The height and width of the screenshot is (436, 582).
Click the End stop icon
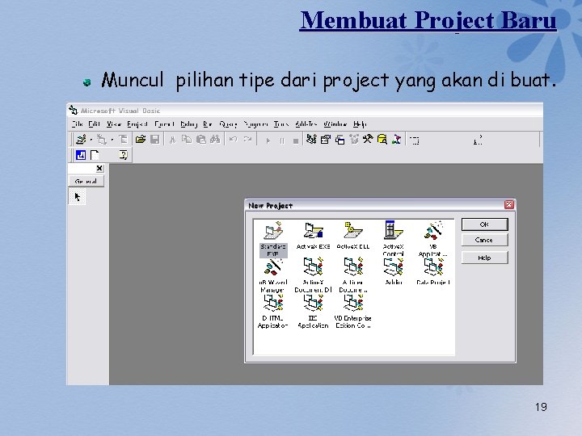pos(296,140)
